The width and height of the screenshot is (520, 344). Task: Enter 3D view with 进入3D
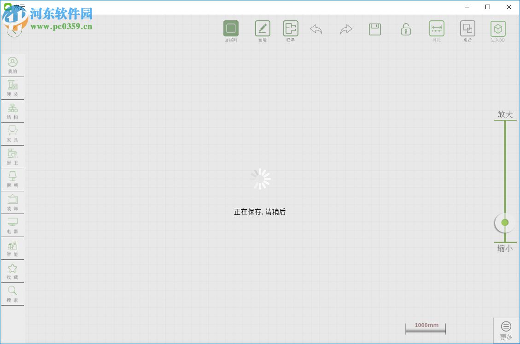click(x=498, y=31)
